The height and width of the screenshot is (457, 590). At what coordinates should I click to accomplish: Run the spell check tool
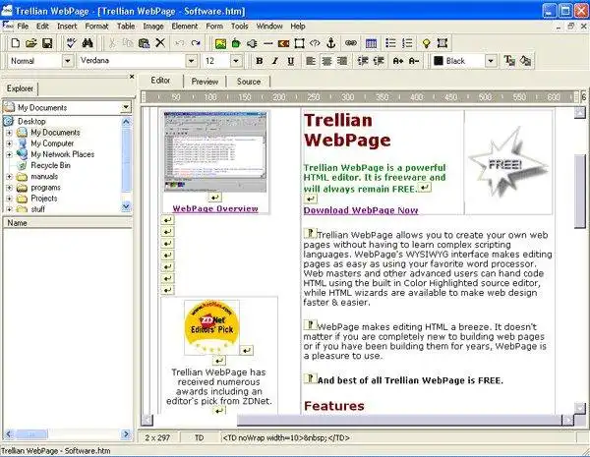tap(71, 43)
